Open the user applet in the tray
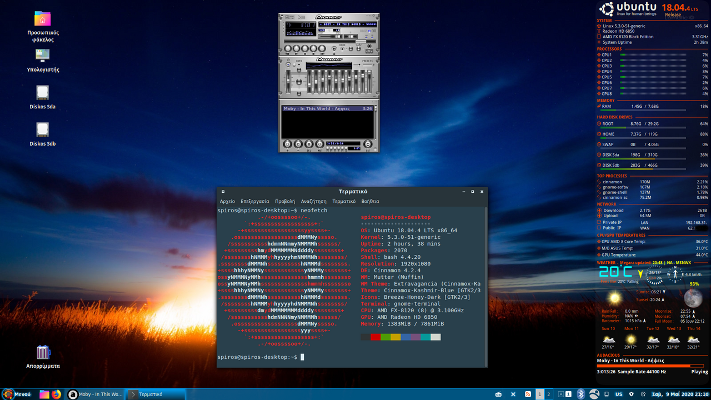This screenshot has width=711, height=400. click(x=594, y=394)
